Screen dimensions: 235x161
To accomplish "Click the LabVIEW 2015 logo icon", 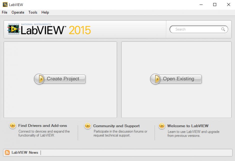I will coord(14,29).
